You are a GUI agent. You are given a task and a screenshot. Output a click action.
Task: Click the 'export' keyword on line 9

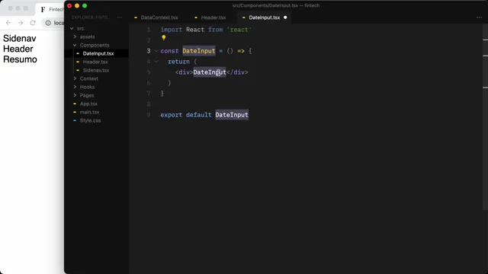pyautogui.click(x=172, y=115)
